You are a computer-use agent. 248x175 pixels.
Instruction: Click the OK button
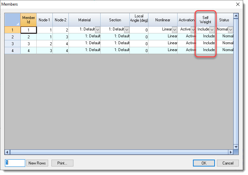204,163
